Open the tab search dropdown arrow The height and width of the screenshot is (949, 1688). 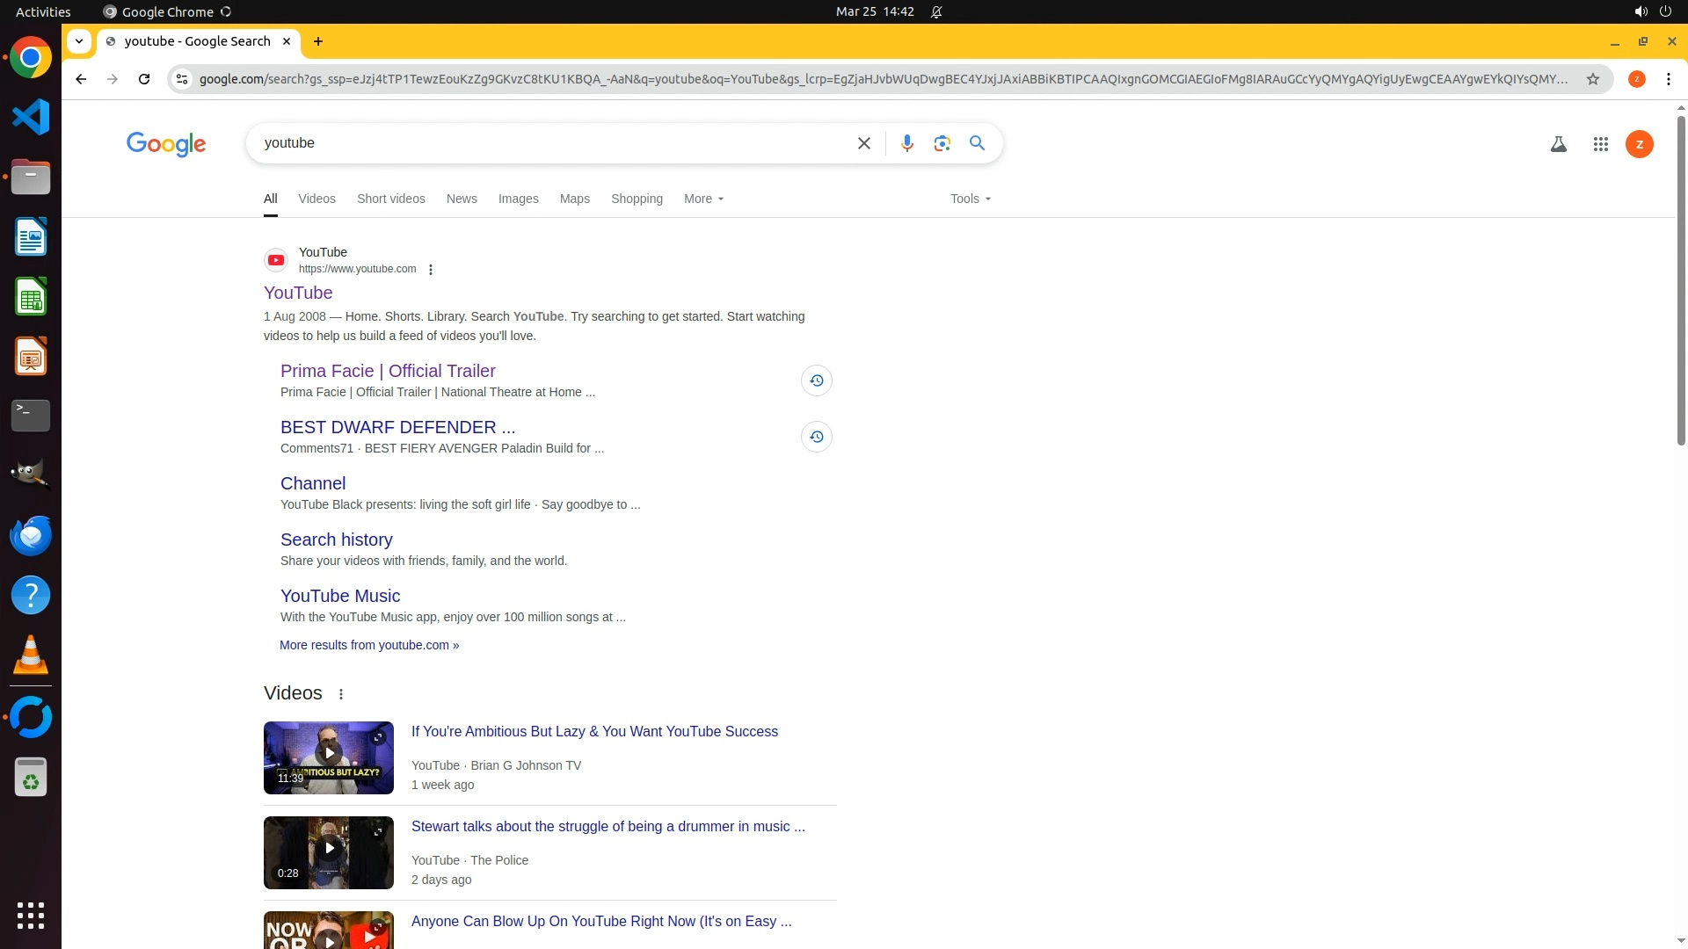click(x=79, y=41)
